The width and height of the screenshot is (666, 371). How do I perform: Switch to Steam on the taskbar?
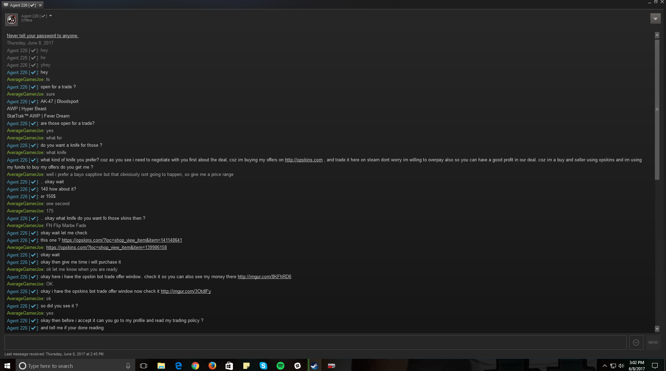[315, 365]
